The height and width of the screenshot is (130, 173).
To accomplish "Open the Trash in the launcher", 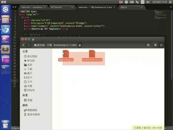I will 5,124.
